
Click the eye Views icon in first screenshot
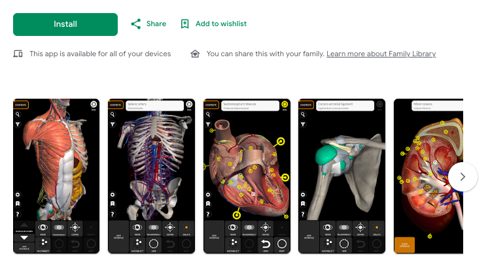(x=43, y=227)
